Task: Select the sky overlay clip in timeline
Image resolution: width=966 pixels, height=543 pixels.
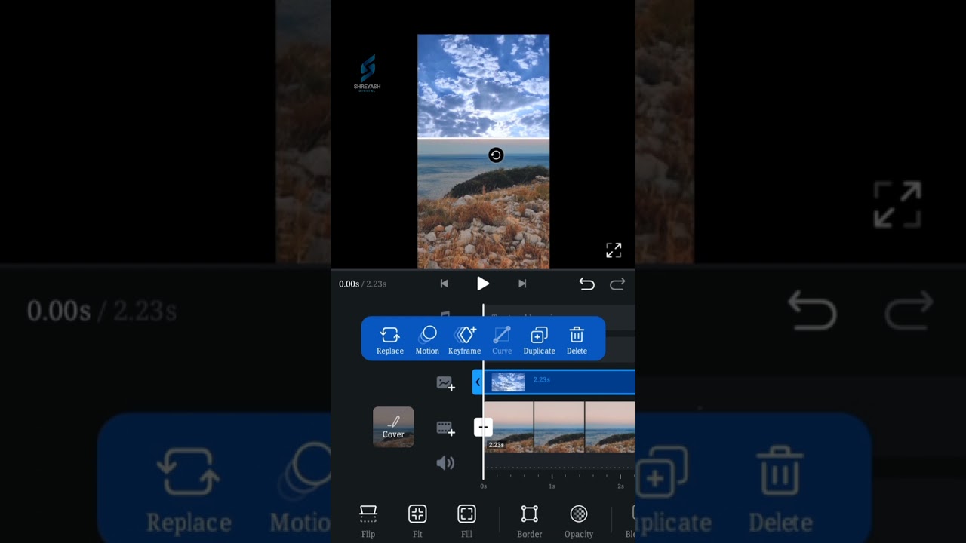Action: click(558, 382)
